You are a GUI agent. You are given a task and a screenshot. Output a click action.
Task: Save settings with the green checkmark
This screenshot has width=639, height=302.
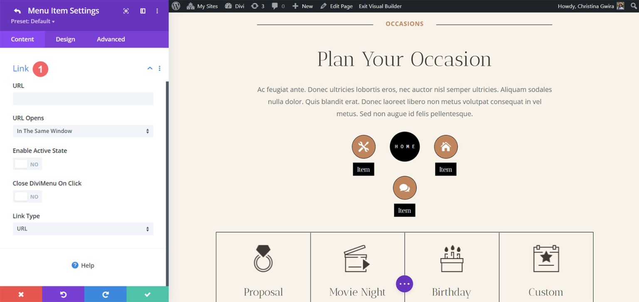[x=147, y=294]
